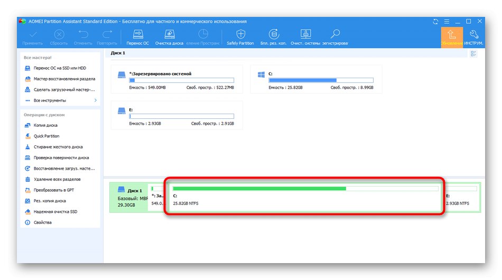The height and width of the screenshot is (280, 502).
Task: Open Перенос ОС in the top toolbar
Action: tap(138, 37)
